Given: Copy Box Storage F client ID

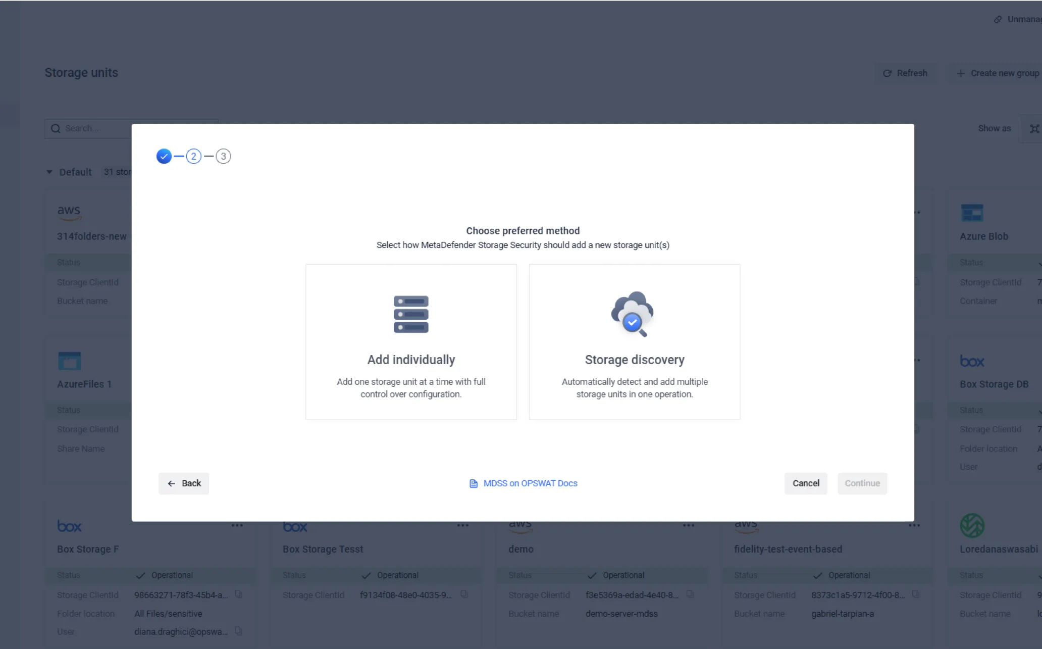Looking at the screenshot, I should (x=239, y=594).
